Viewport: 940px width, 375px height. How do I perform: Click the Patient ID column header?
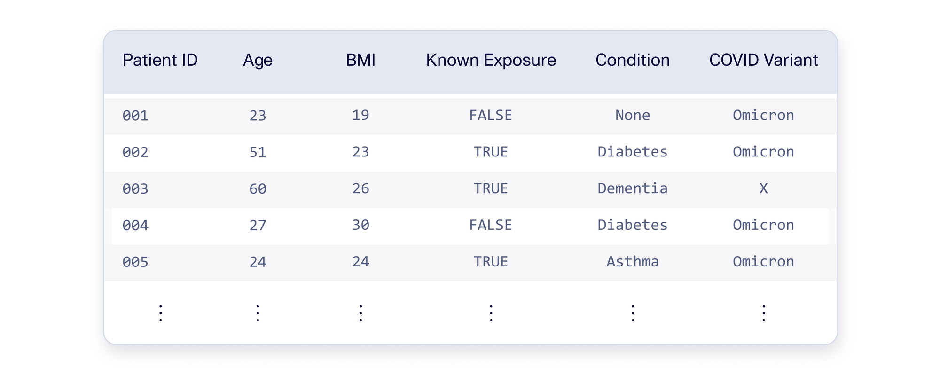pyautogui.click(x=160, y=60)
